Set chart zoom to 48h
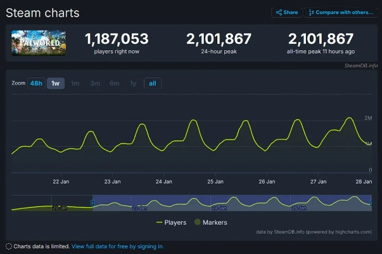 tap(36, 84)
